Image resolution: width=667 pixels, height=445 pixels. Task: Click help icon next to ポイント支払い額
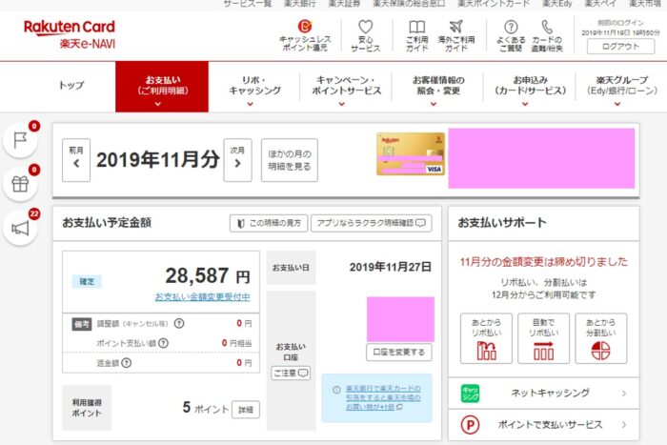pyautogui.click(x=163, y=343)
